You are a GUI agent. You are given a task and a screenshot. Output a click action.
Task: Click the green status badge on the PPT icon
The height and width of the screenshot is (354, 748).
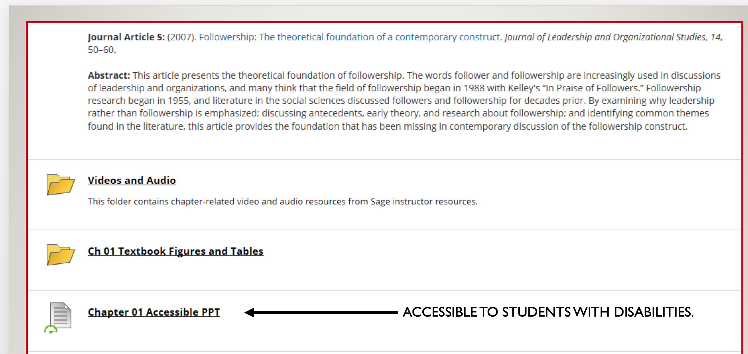[50, 329]
